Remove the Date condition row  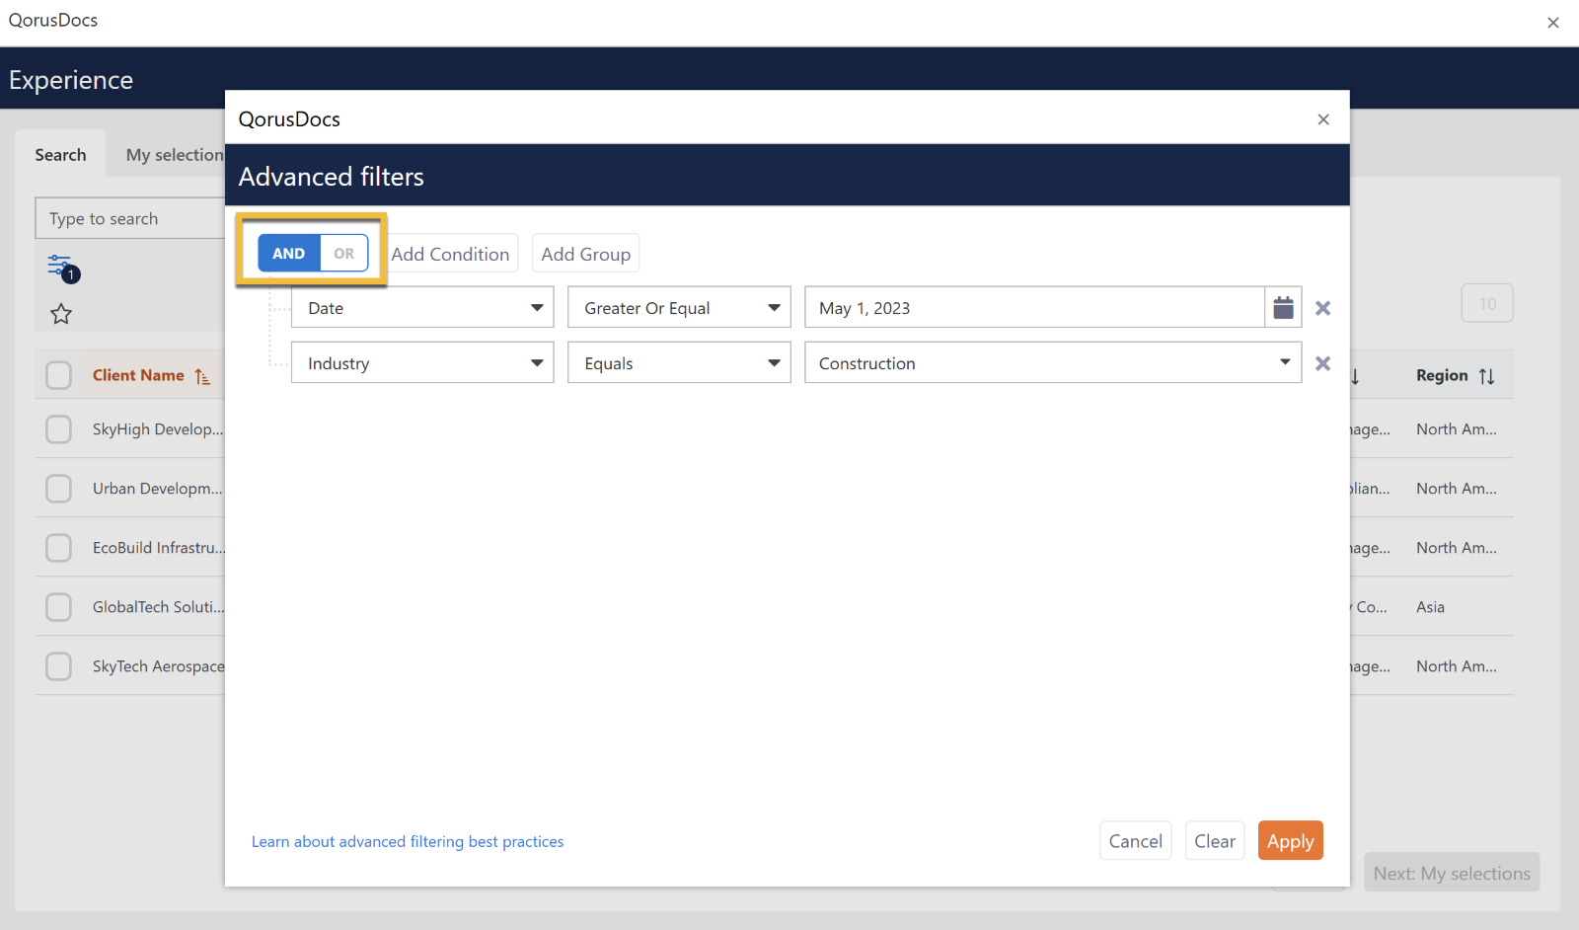click(x=1323, y=308)
